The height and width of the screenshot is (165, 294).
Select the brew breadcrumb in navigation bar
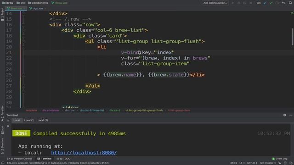point(8,3)
